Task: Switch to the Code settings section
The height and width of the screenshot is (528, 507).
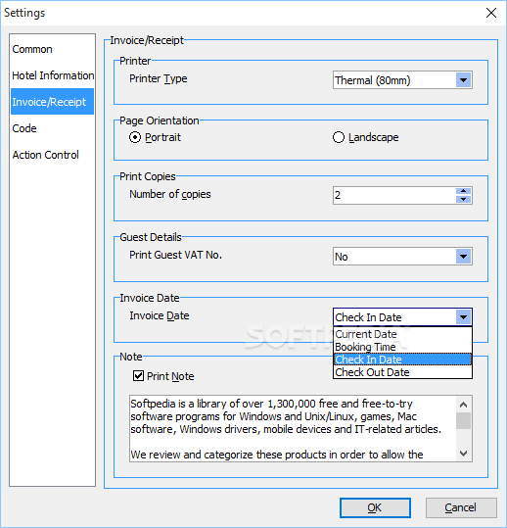Action: [x=52, y=128]
